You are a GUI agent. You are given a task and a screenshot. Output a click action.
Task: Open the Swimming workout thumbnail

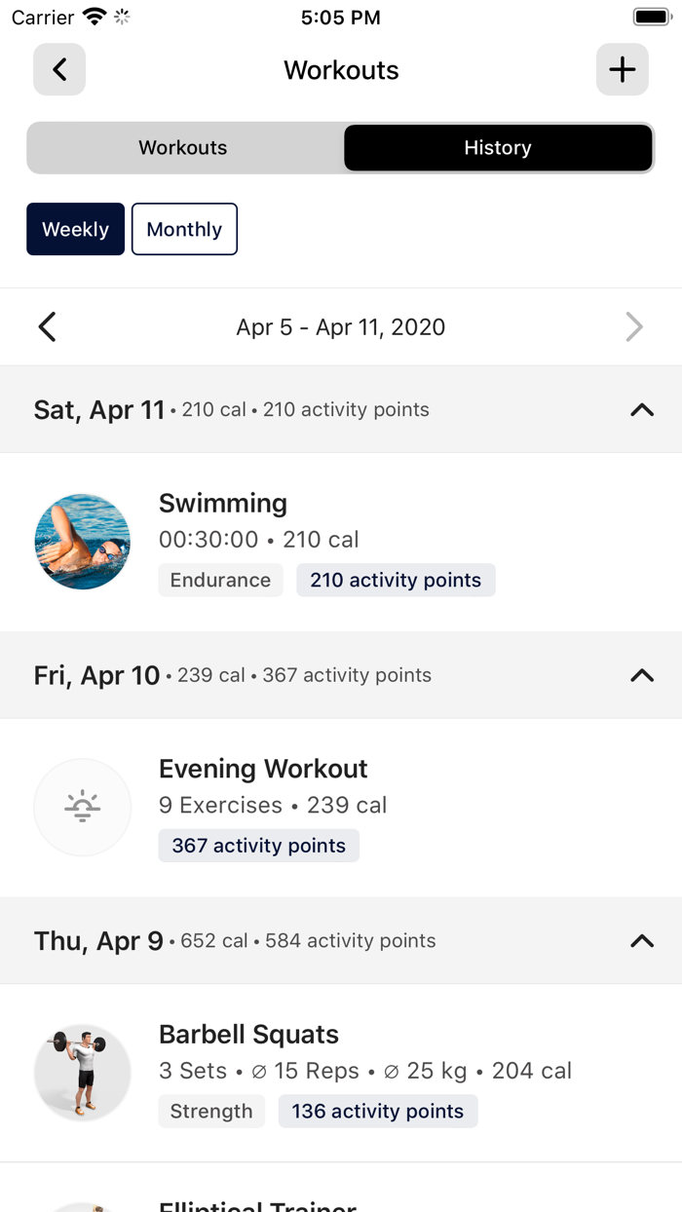pos(82,541)
